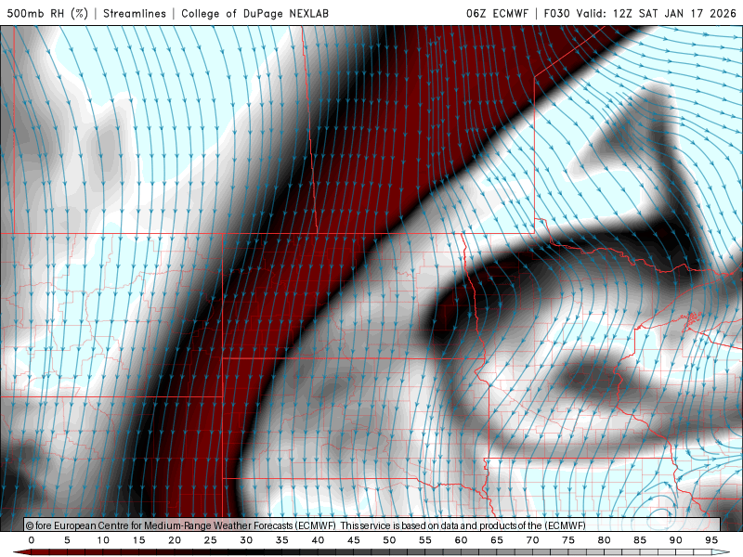Select the "40" color scale label
The height and width of the screenshot is (557, 743).
coord(318,540)
